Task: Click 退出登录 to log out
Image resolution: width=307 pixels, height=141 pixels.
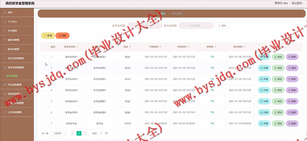Action: coord(297,3)
